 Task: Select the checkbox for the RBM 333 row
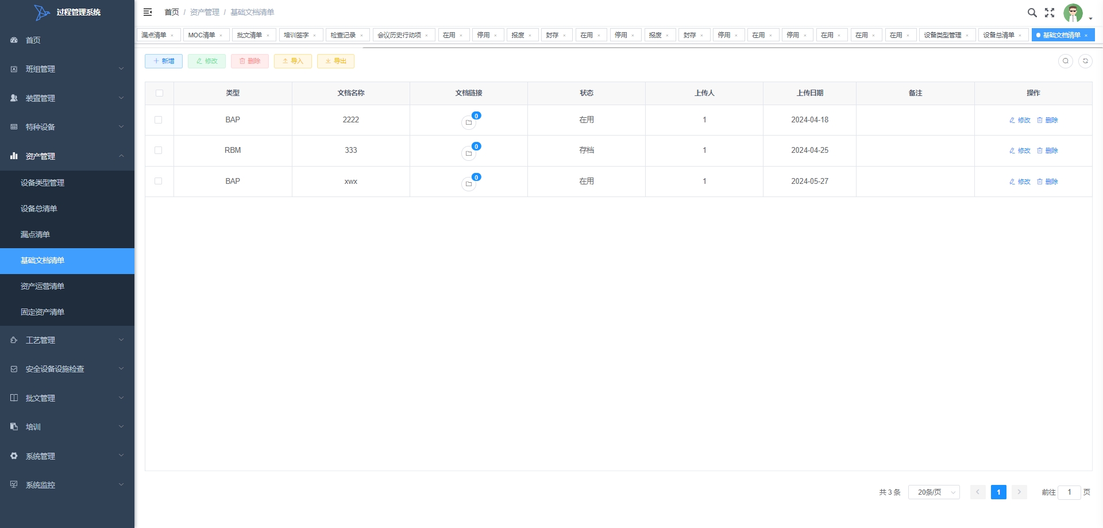[159, 150]
